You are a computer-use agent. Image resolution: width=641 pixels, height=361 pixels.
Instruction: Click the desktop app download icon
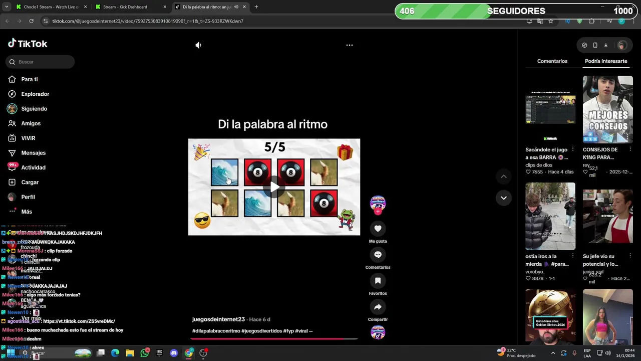click(606, 45)
